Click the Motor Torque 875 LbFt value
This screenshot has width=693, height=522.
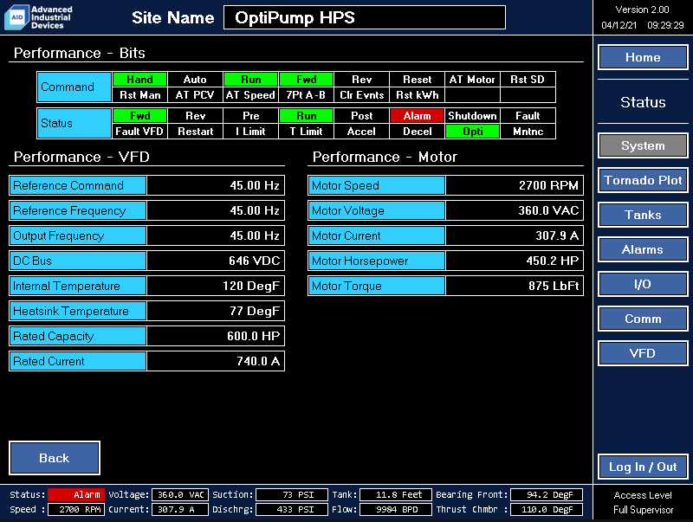pyautogui.click(x=515, y=286)
